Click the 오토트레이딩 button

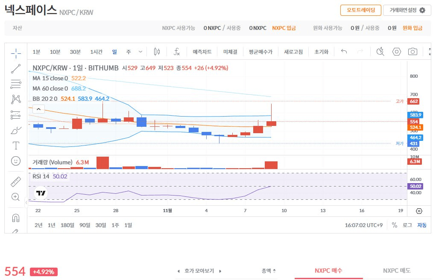(360, 10)
